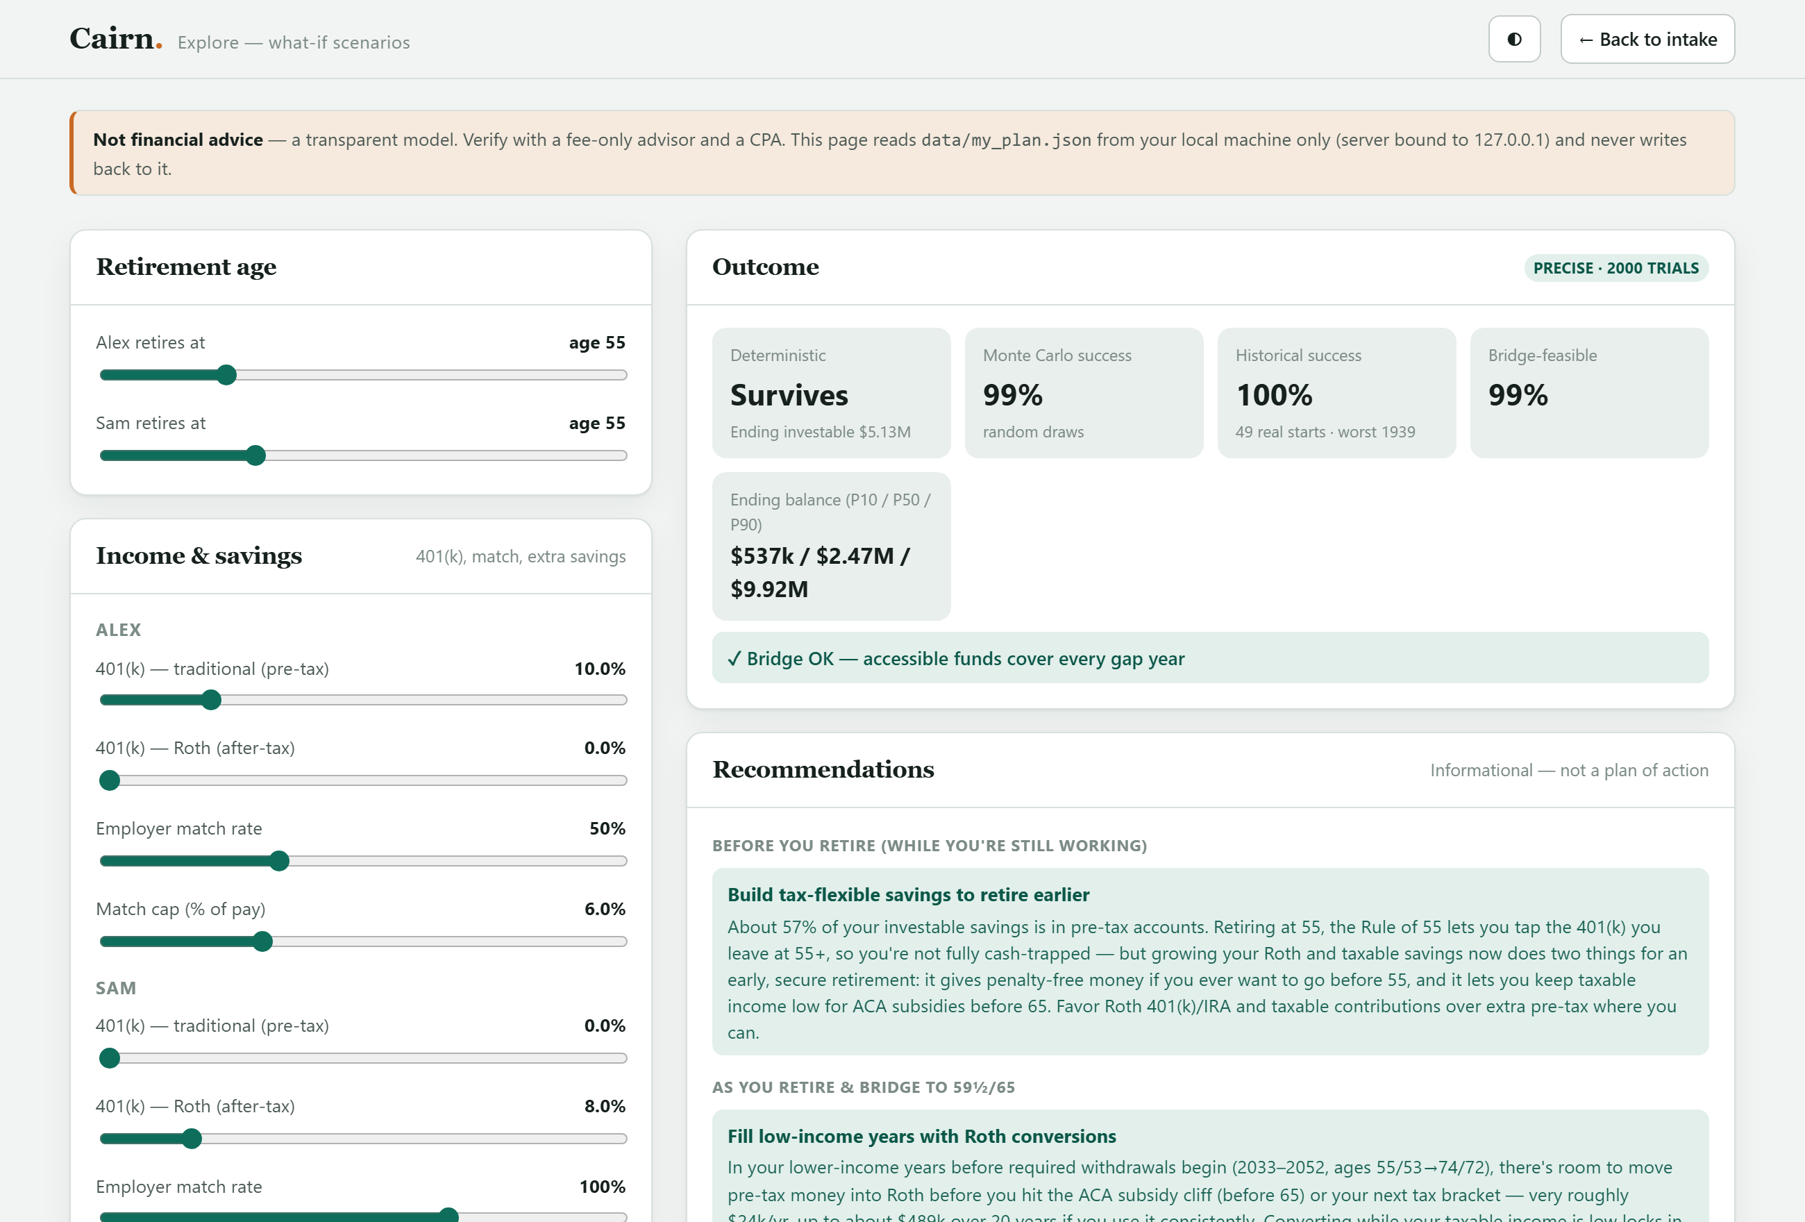Image resolution: width=1805 pixels, height=1222 pixels.
Task: Click '49 real starts · worst 1939' text
Action: (x=1325, y=432)
